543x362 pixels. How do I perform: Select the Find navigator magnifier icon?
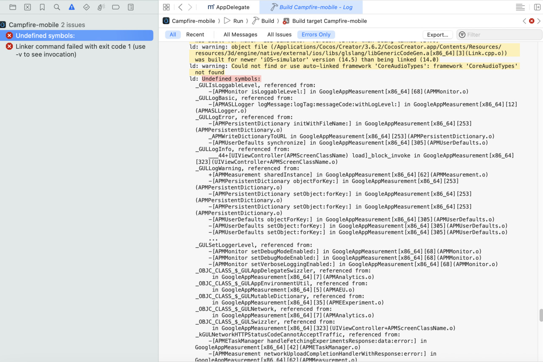click(x=56, y=7)
